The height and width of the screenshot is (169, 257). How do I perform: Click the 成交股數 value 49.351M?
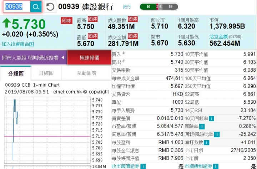pyautogui.click(x=121, y=26)
